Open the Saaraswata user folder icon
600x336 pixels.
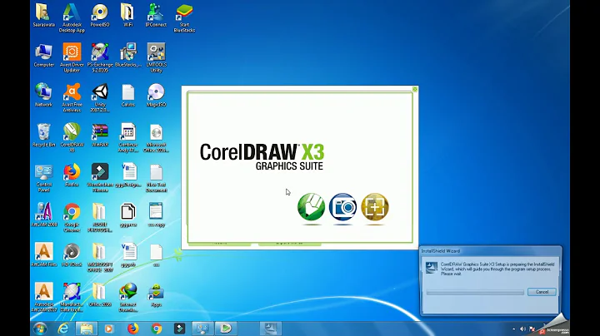pos(43,15)
